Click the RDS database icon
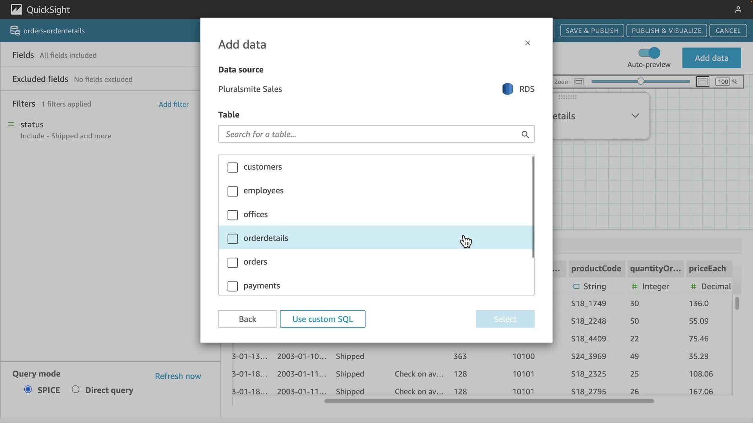Screen dimensions: 753x423 tap(507, 89)
